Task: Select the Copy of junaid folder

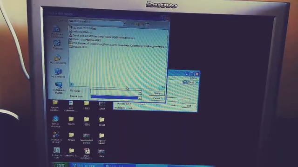Action: coord(102,138)
